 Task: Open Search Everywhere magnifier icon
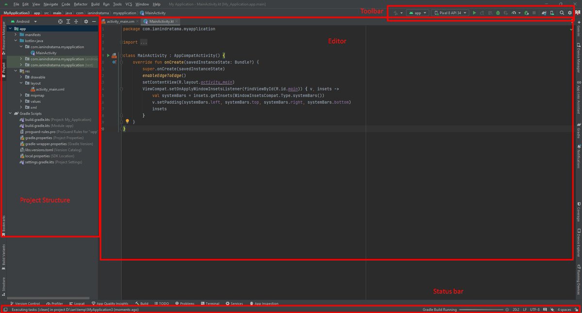(x=562, y=13)
